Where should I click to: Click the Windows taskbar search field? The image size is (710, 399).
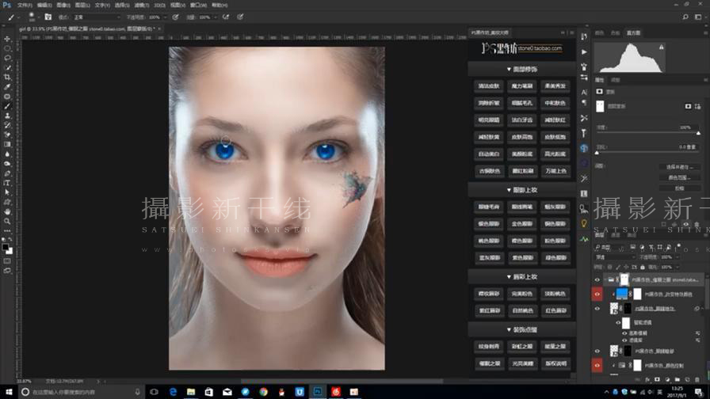[81, 392]
